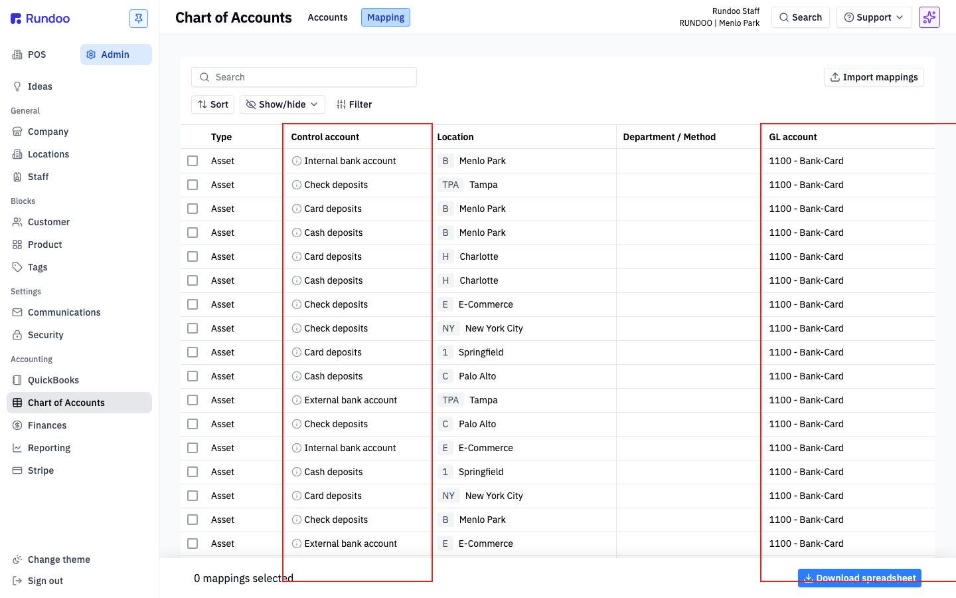956x598 pixels.
Task: Click Download spreadsheet button
Action: 860,578
